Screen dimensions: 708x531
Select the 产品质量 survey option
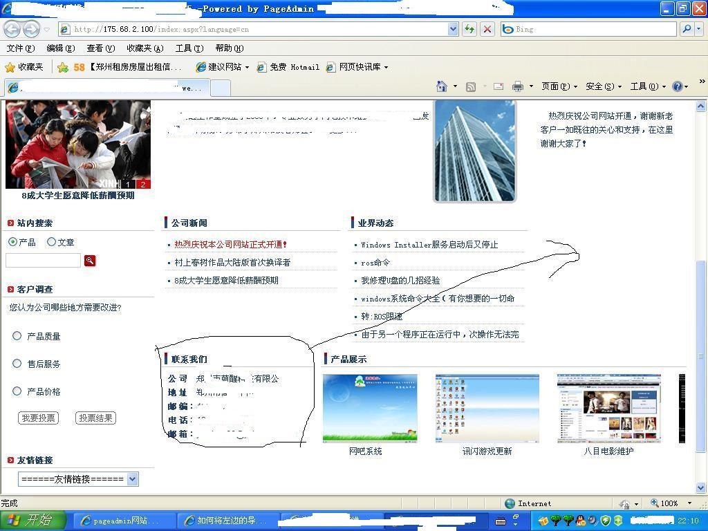17,336
